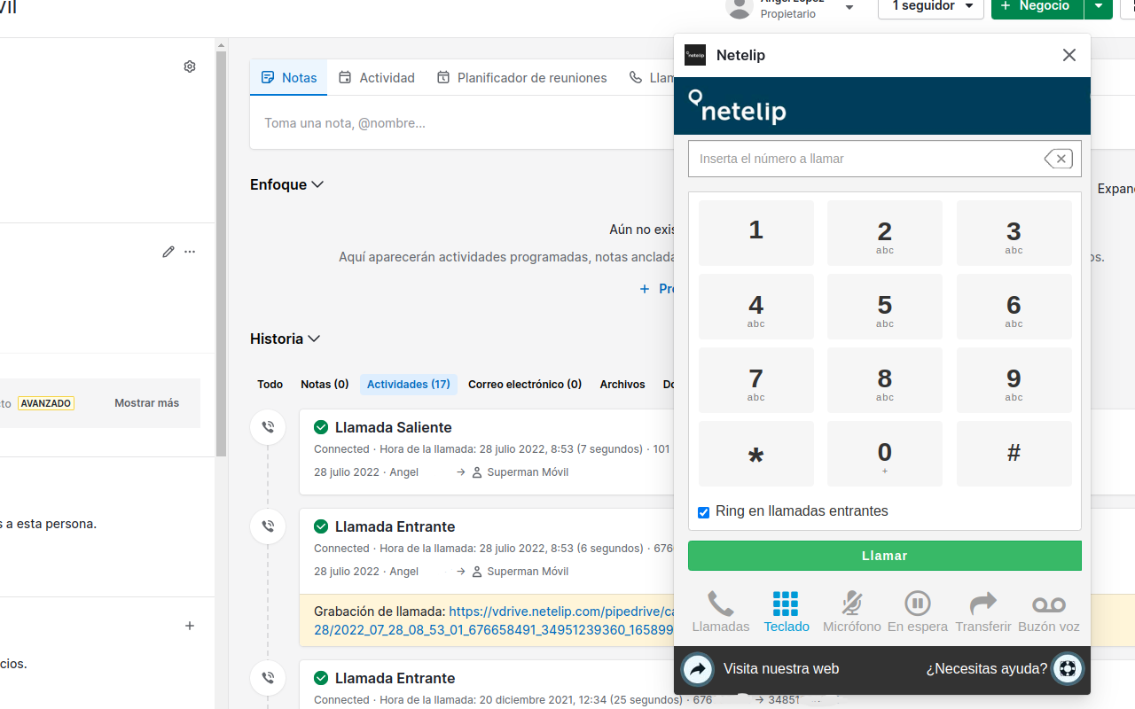Click the plus icon in left sidebar
The width and height of the screenshot is (1135, 709).
pos(190,626)
